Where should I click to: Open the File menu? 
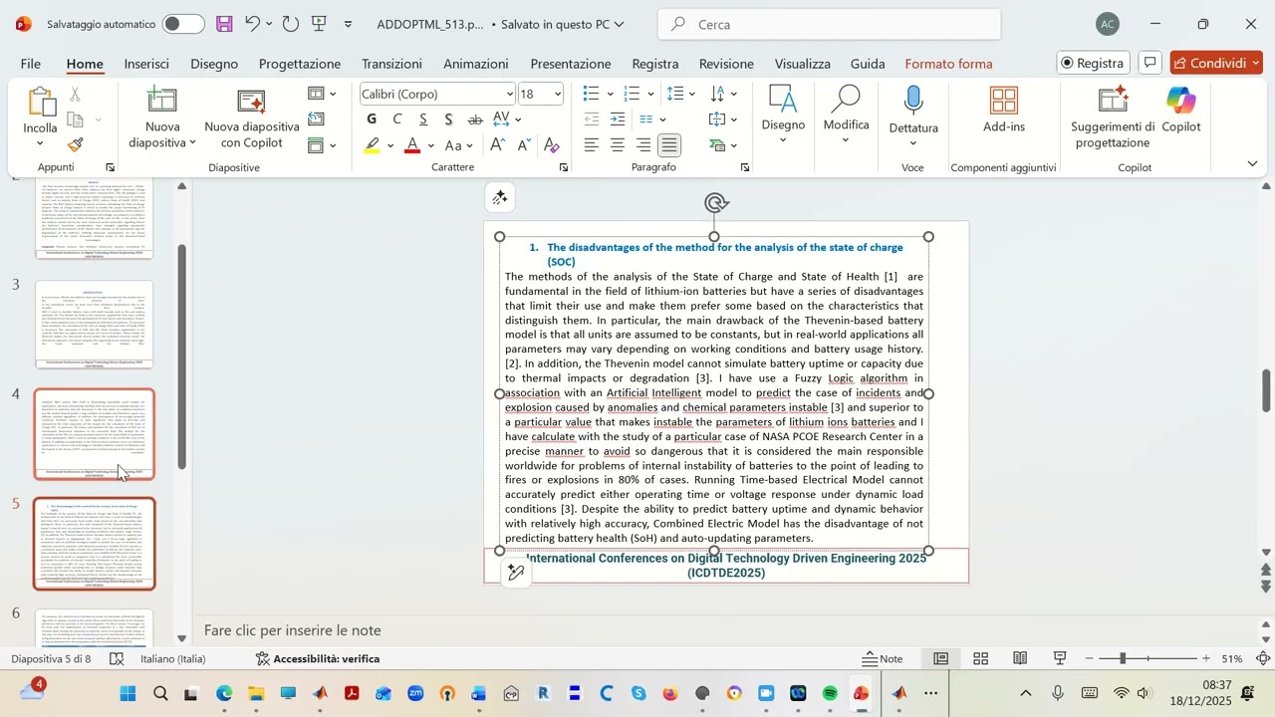(x=31, y=64)
